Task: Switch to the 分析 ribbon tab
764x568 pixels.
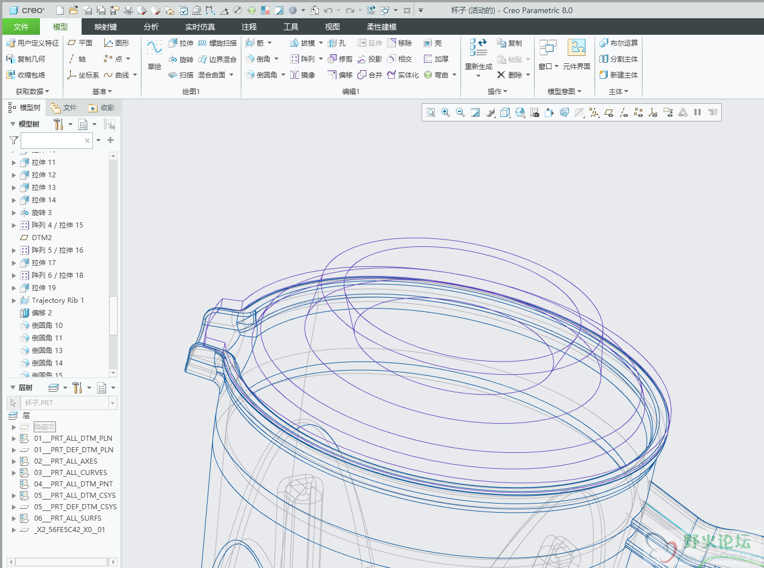Action: coord(151,27)
